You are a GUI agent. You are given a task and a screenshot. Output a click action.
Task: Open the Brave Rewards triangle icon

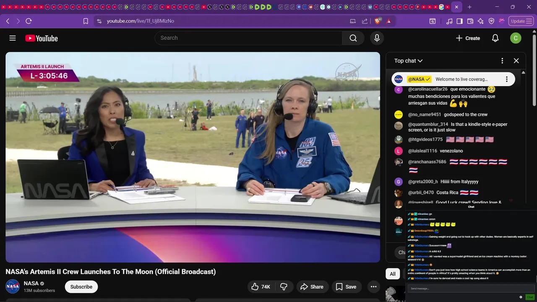point(389,21)
